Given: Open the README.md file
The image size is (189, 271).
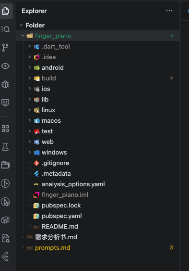Looking at the screenshot, I should point(97,226).
